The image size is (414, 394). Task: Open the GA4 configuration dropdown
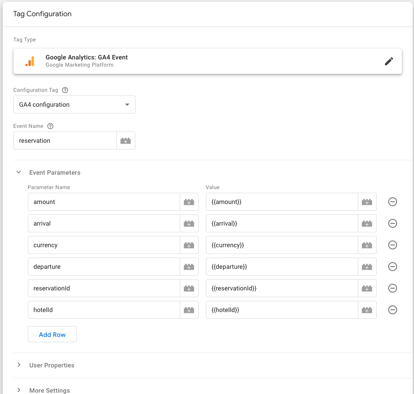[75, 104]
